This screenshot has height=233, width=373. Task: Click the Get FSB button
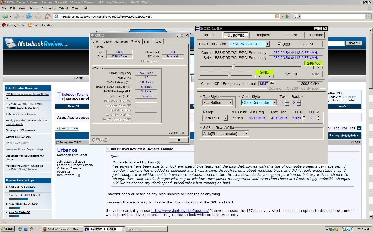tap(307, 44)
